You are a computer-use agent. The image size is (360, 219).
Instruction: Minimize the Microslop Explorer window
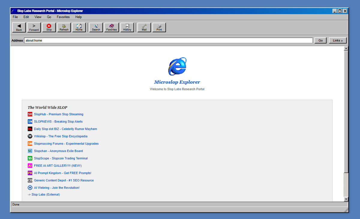[x=335, y=11]
